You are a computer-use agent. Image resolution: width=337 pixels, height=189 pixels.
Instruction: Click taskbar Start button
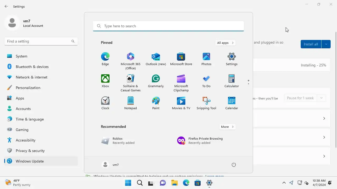128,183
